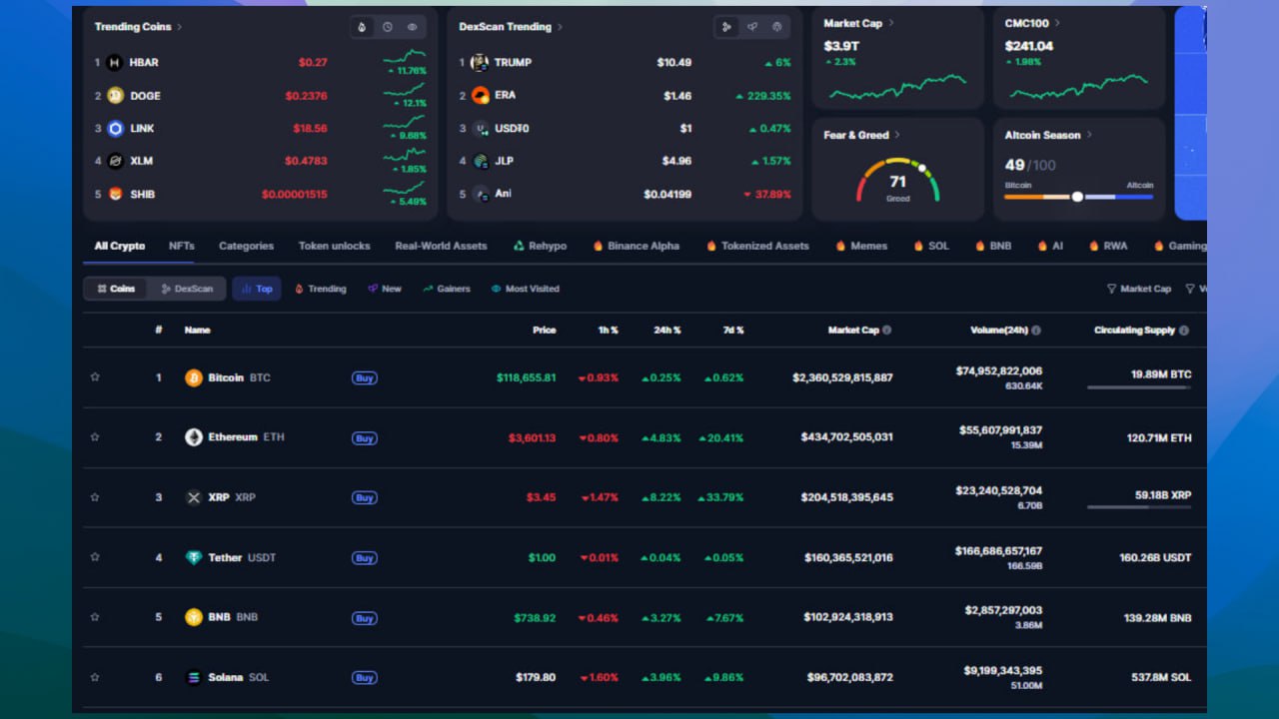Switch to the All Crypto tab
The width and height of the screenshot is (1279, 719).
pos(120,246)
